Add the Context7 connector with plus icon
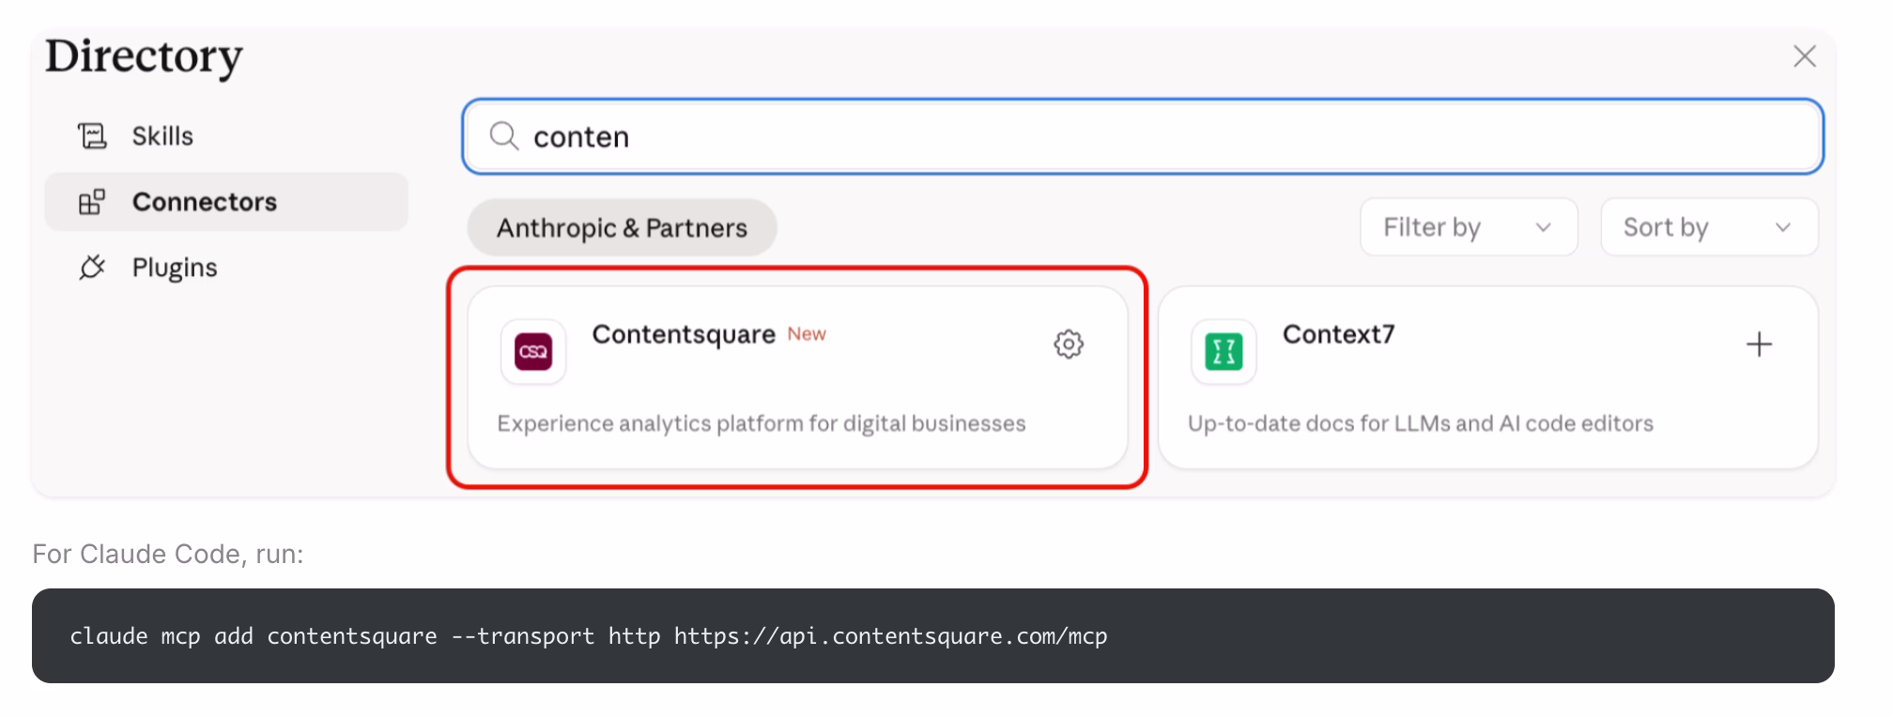This screenshot has height=717, width=1893. (x=1759, y=344)
